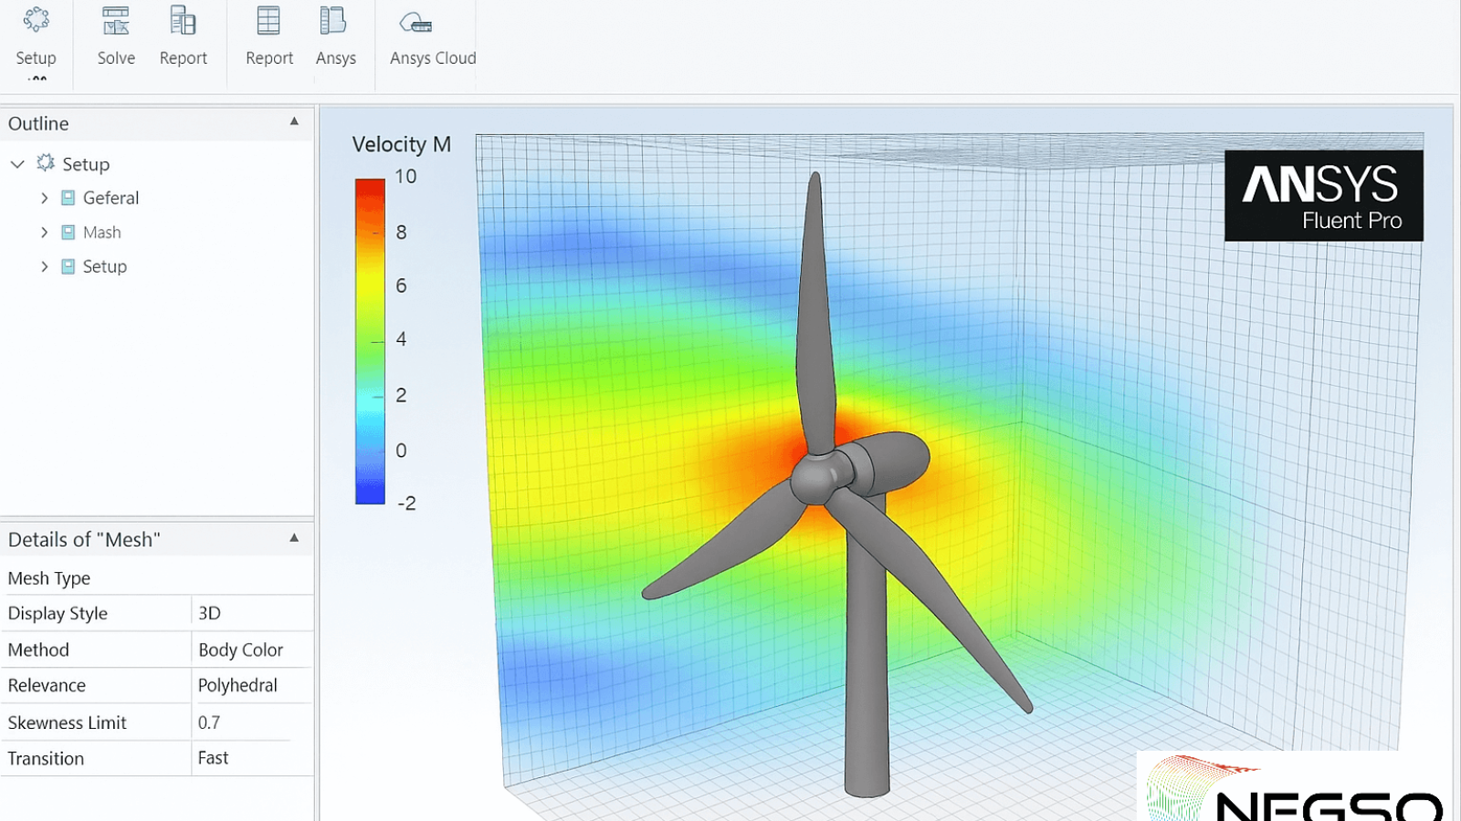Collapse the Details of Mesh panel arrow

[x=294, y=538]
